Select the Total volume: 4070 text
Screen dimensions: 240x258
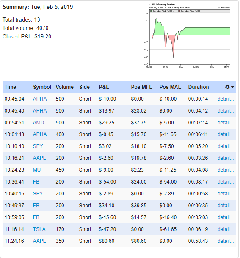(x=25, y=28)
